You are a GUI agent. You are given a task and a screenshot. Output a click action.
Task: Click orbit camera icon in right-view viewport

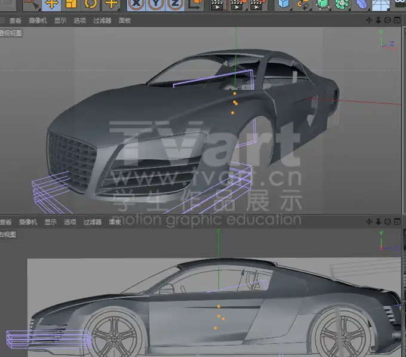click(x=387, y=221)
